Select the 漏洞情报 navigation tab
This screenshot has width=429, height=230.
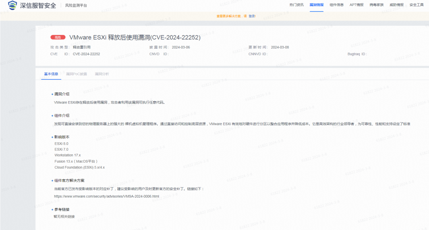click(317, 5)
